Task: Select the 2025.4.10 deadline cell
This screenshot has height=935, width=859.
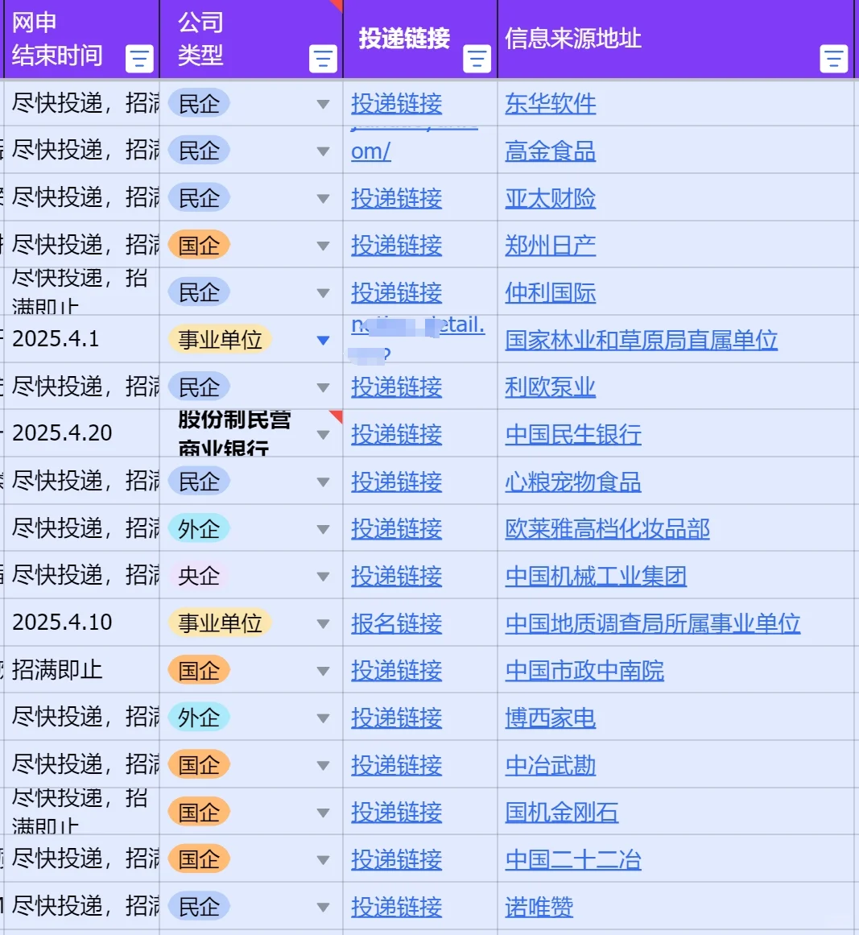Action: [x=81, y=623]
